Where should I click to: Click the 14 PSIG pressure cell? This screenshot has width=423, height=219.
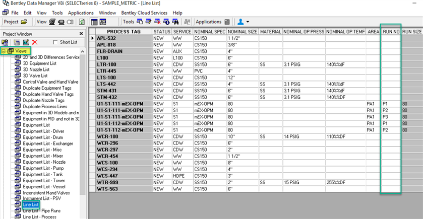[x=304, y=136]
